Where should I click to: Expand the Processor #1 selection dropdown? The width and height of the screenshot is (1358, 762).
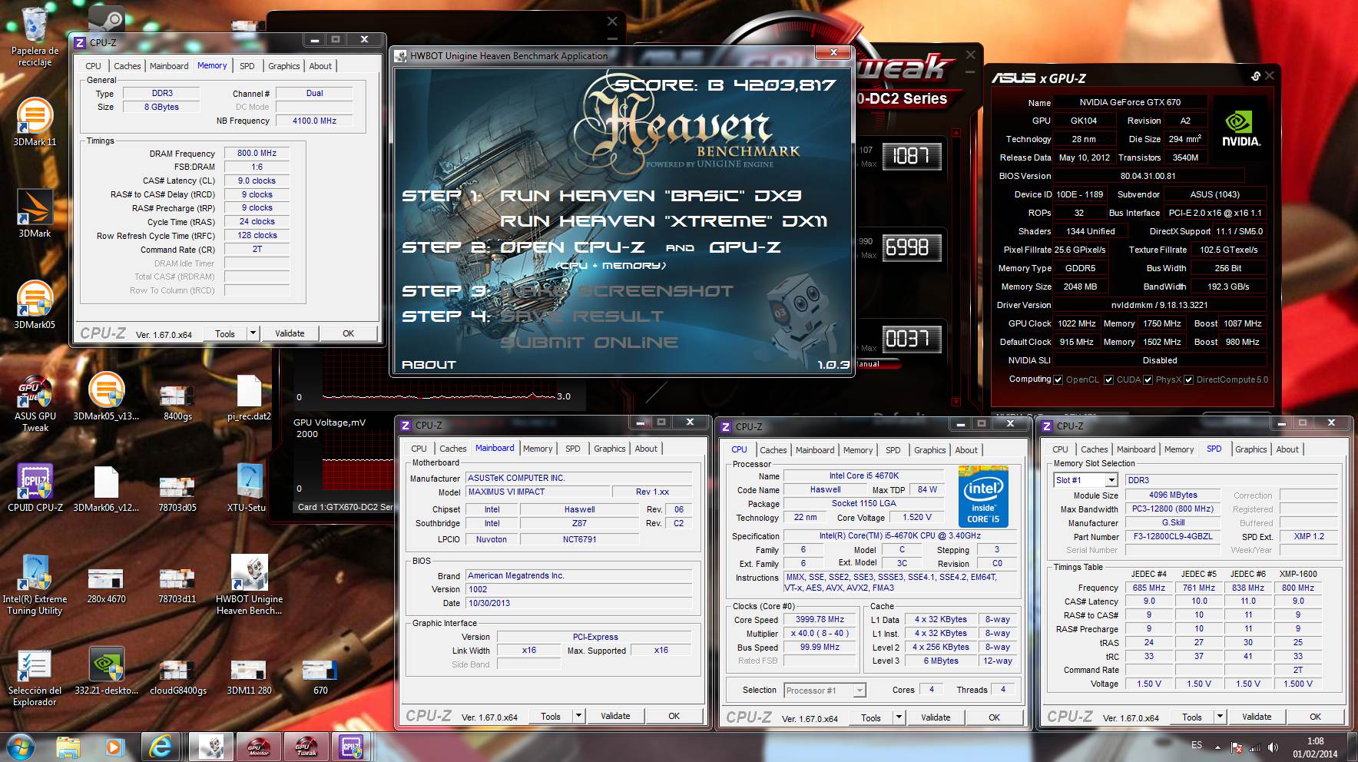coord(860,691)
